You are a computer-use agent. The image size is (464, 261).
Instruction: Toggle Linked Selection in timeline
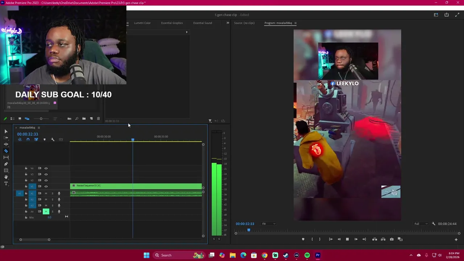click(x=36, y=140)
